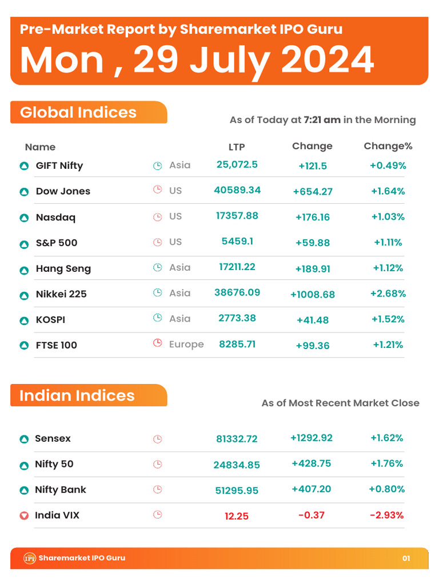Select the Global Indices section header
Viewport: 439px width, 586px height.
pyautogui.click(x=78, y=112)
